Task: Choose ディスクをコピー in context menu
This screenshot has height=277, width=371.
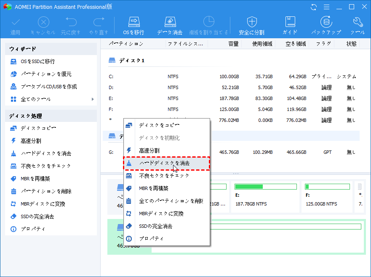Action: (167, 125)
